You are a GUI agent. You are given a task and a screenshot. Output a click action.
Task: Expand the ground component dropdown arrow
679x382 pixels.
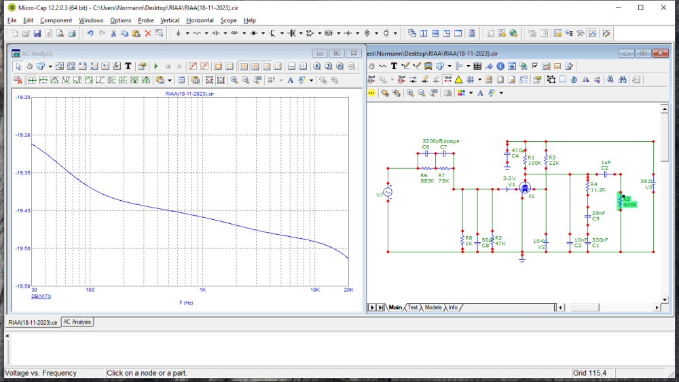click(x=187, y=33)
